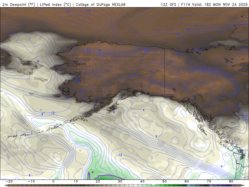Click the "-10" value on the color scale

[x=31, y=181]
